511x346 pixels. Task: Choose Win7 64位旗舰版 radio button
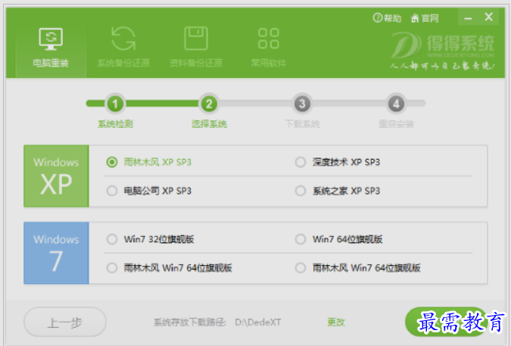pyautogui.click(x=301, y=239)
